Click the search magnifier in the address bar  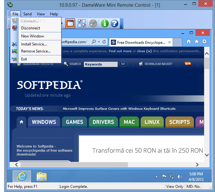coord(94,42)
